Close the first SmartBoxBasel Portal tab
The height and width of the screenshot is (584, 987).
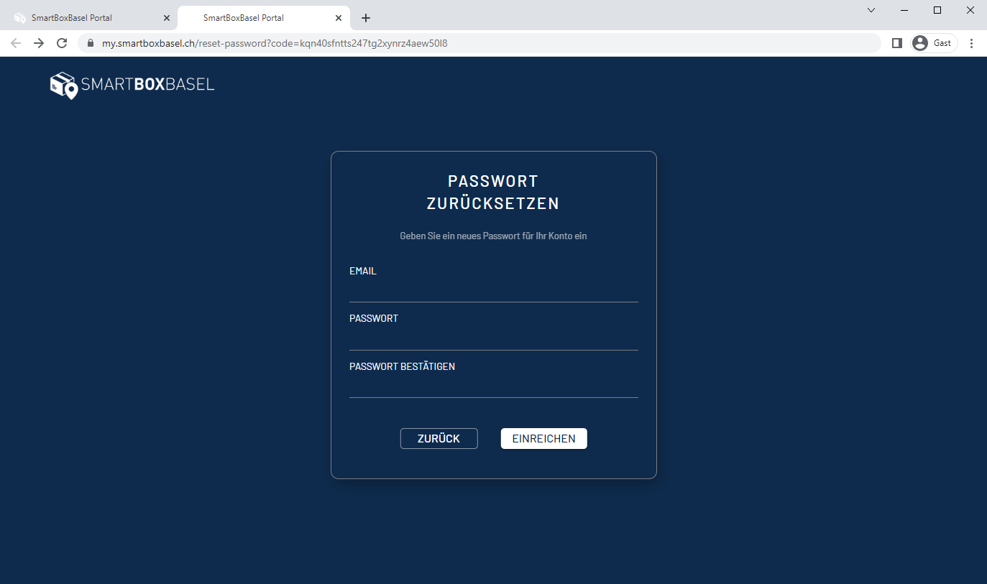166,17
